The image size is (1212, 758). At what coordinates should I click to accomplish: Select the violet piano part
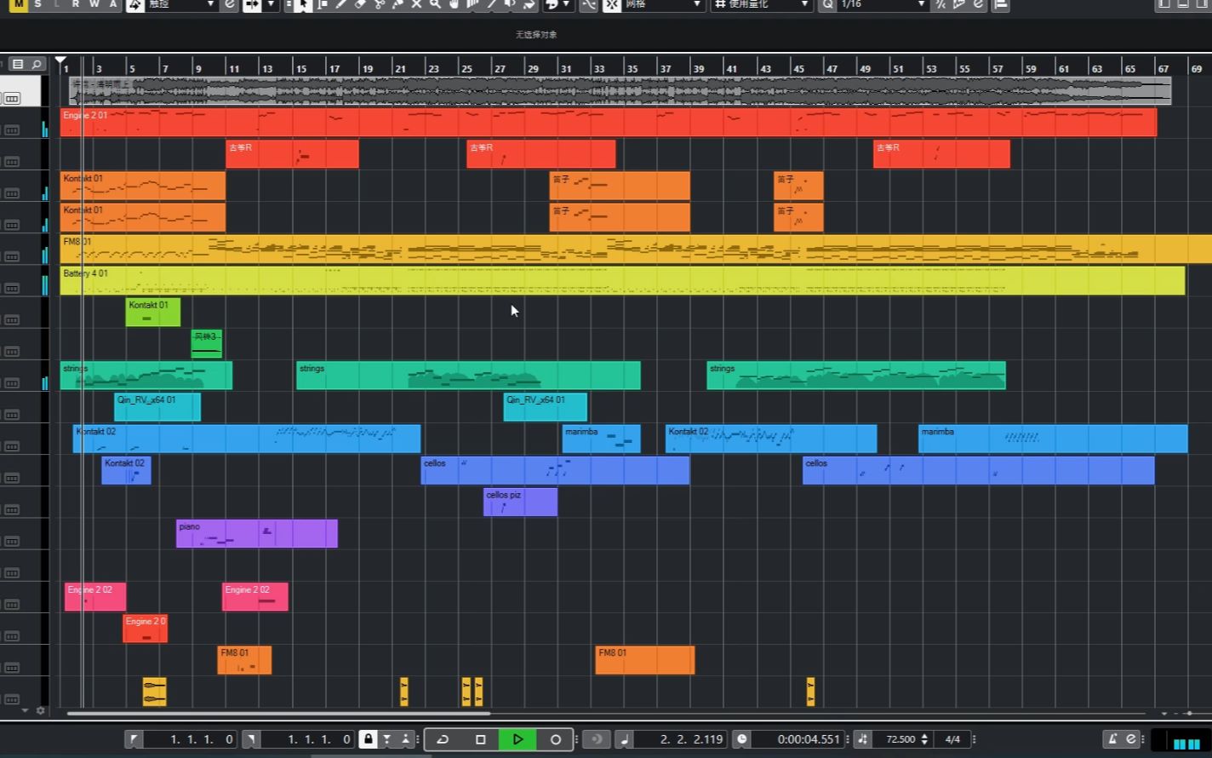(256, 533)
